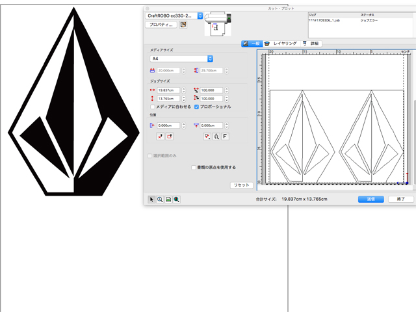
Task: Click the vertical scale percent icon
Action: [196, 98]
